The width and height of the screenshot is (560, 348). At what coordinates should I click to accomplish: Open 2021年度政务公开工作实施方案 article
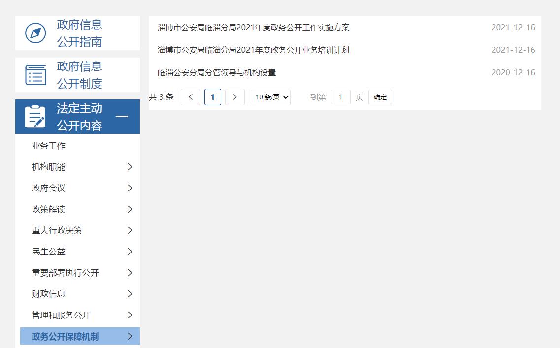(x=253, y=28)
